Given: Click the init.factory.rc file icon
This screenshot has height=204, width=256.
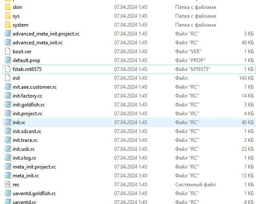Looking at the screenshot, I should click(x=8, y=95).
